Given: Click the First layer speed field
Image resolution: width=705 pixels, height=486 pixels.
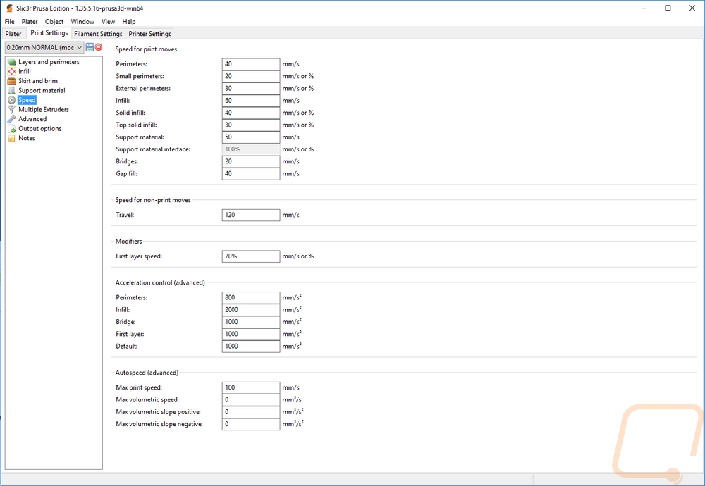Looking at the screenshot, I should pos(251,256).
